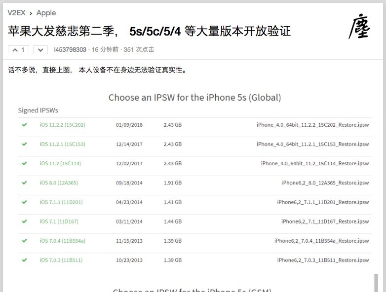Open the Apple node breadcrumb link
This screenshot has width=386, height=292.
point(46,13)
